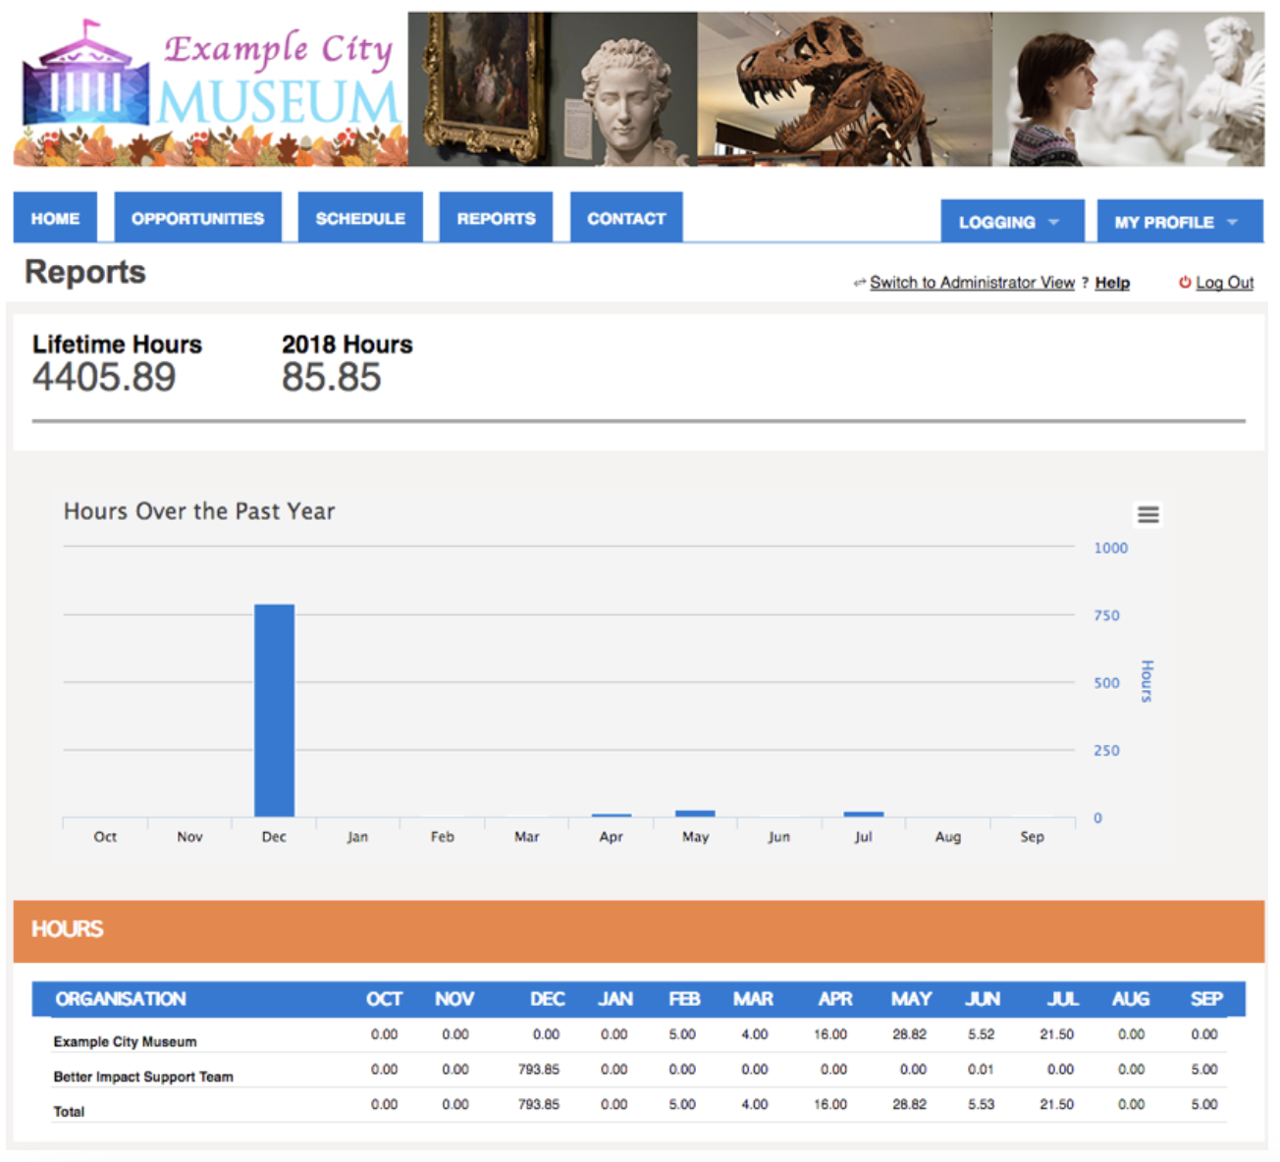Viewport: 1280px width, 1162px height.
Task: Click the dinosaur skeleton banner image
Action: click(844, 90)
